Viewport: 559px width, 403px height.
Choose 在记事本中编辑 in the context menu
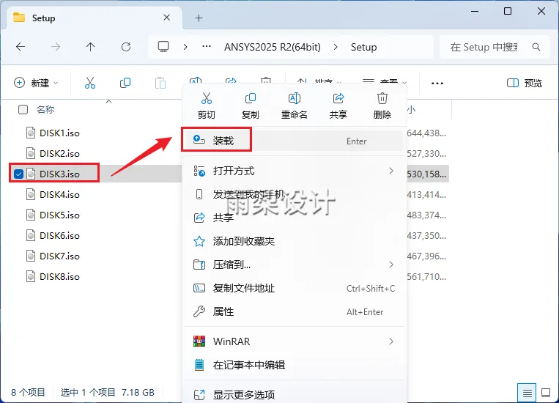click(295, 365)
